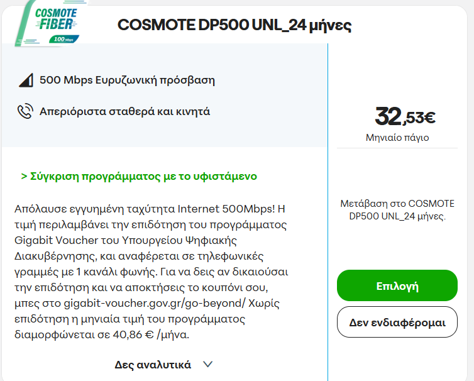Open the Σύγκριση προγράμματος με το υφιστάμενο link
The height and width of the screenshot is (381, 474).
coord(139,176)
